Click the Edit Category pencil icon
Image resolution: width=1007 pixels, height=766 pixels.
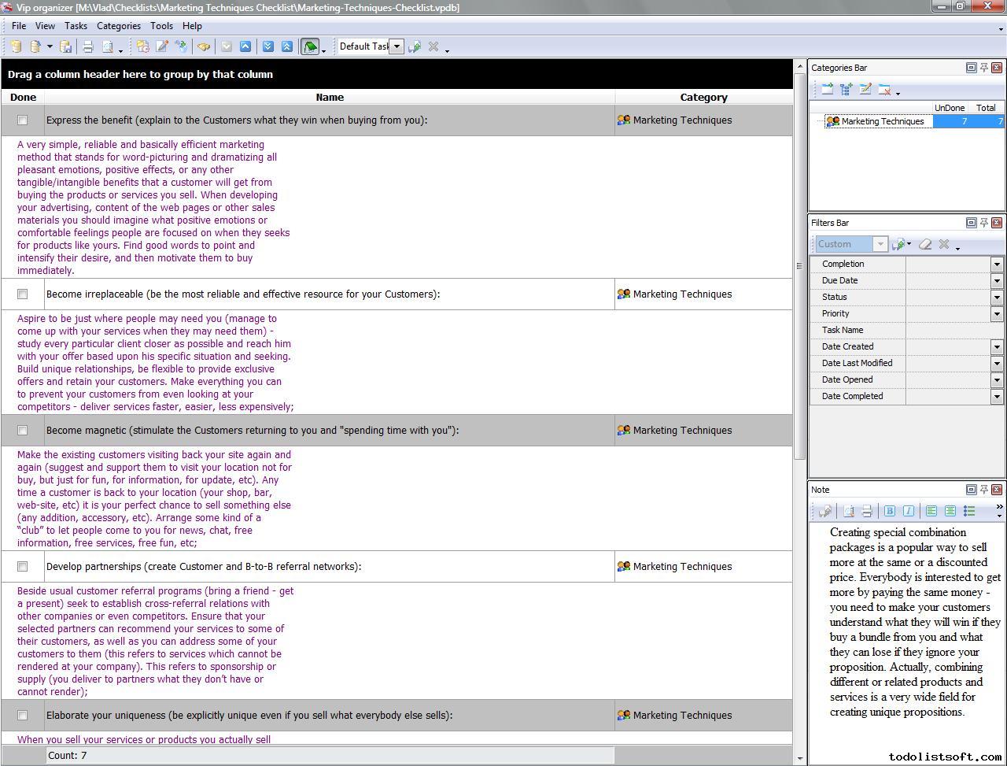coord(865,90)
